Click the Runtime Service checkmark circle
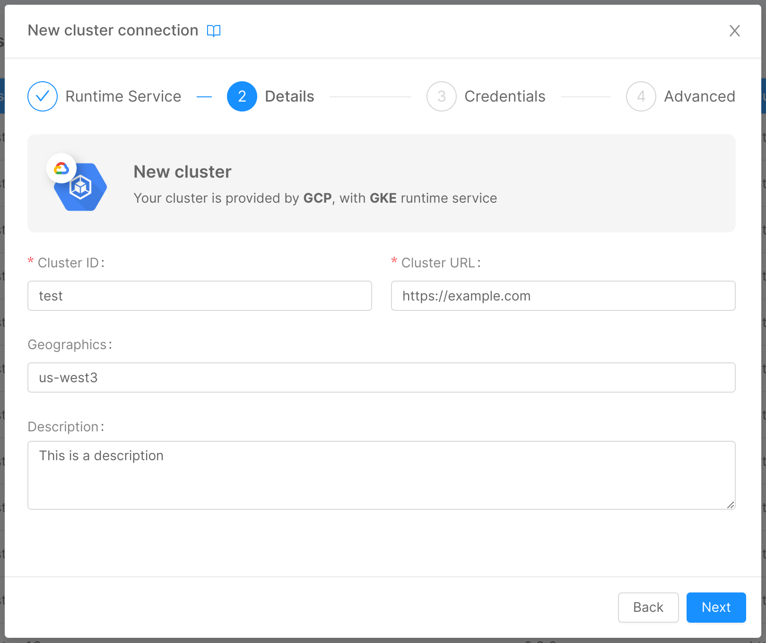Screen dimensions: 766x643 (42, 96)
